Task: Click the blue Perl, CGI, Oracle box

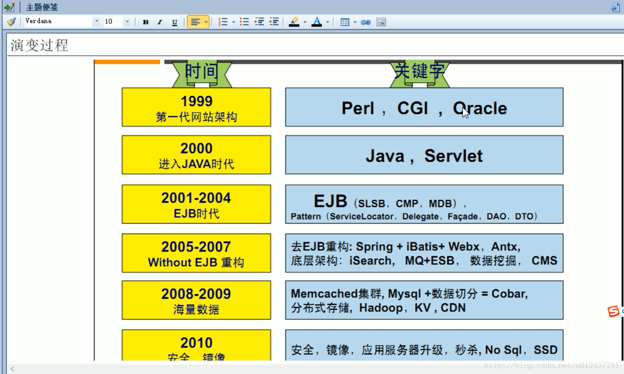Action: [424, 107]
